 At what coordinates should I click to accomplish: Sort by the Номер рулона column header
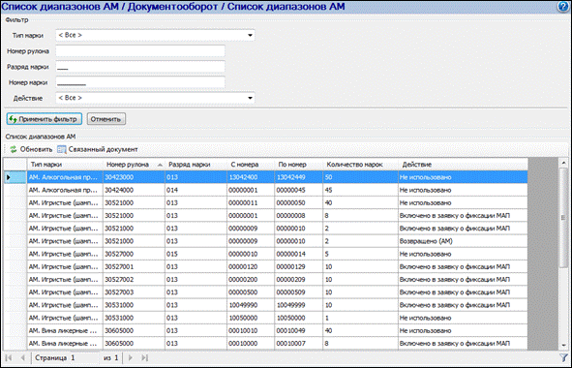(134, 165)
